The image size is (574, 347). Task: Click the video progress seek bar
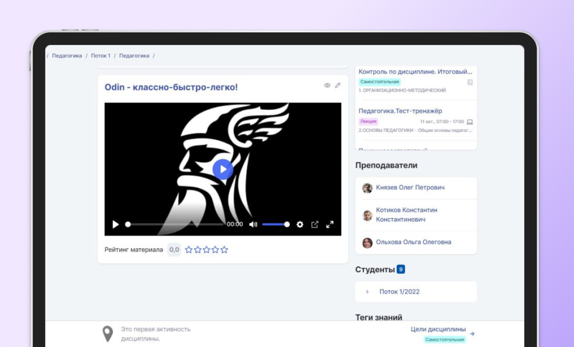click(x=176, y=224)
